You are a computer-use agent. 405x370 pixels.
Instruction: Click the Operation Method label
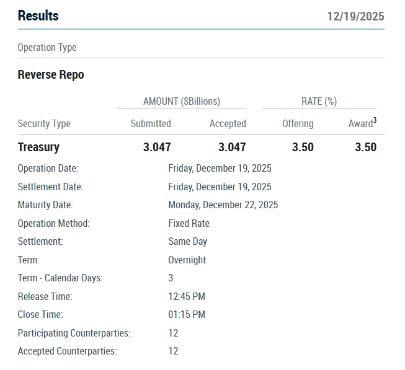[54, 224]
